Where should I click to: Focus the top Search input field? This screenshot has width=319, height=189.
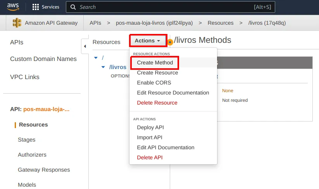(171, 7)
